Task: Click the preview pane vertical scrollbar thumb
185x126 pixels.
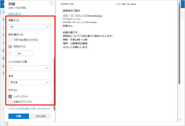Action: (179, 44)
